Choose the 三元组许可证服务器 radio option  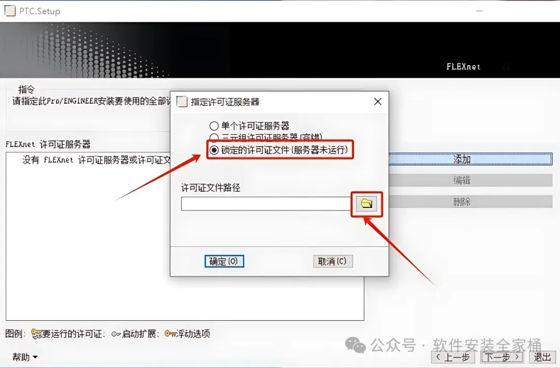tap(214, 137)
